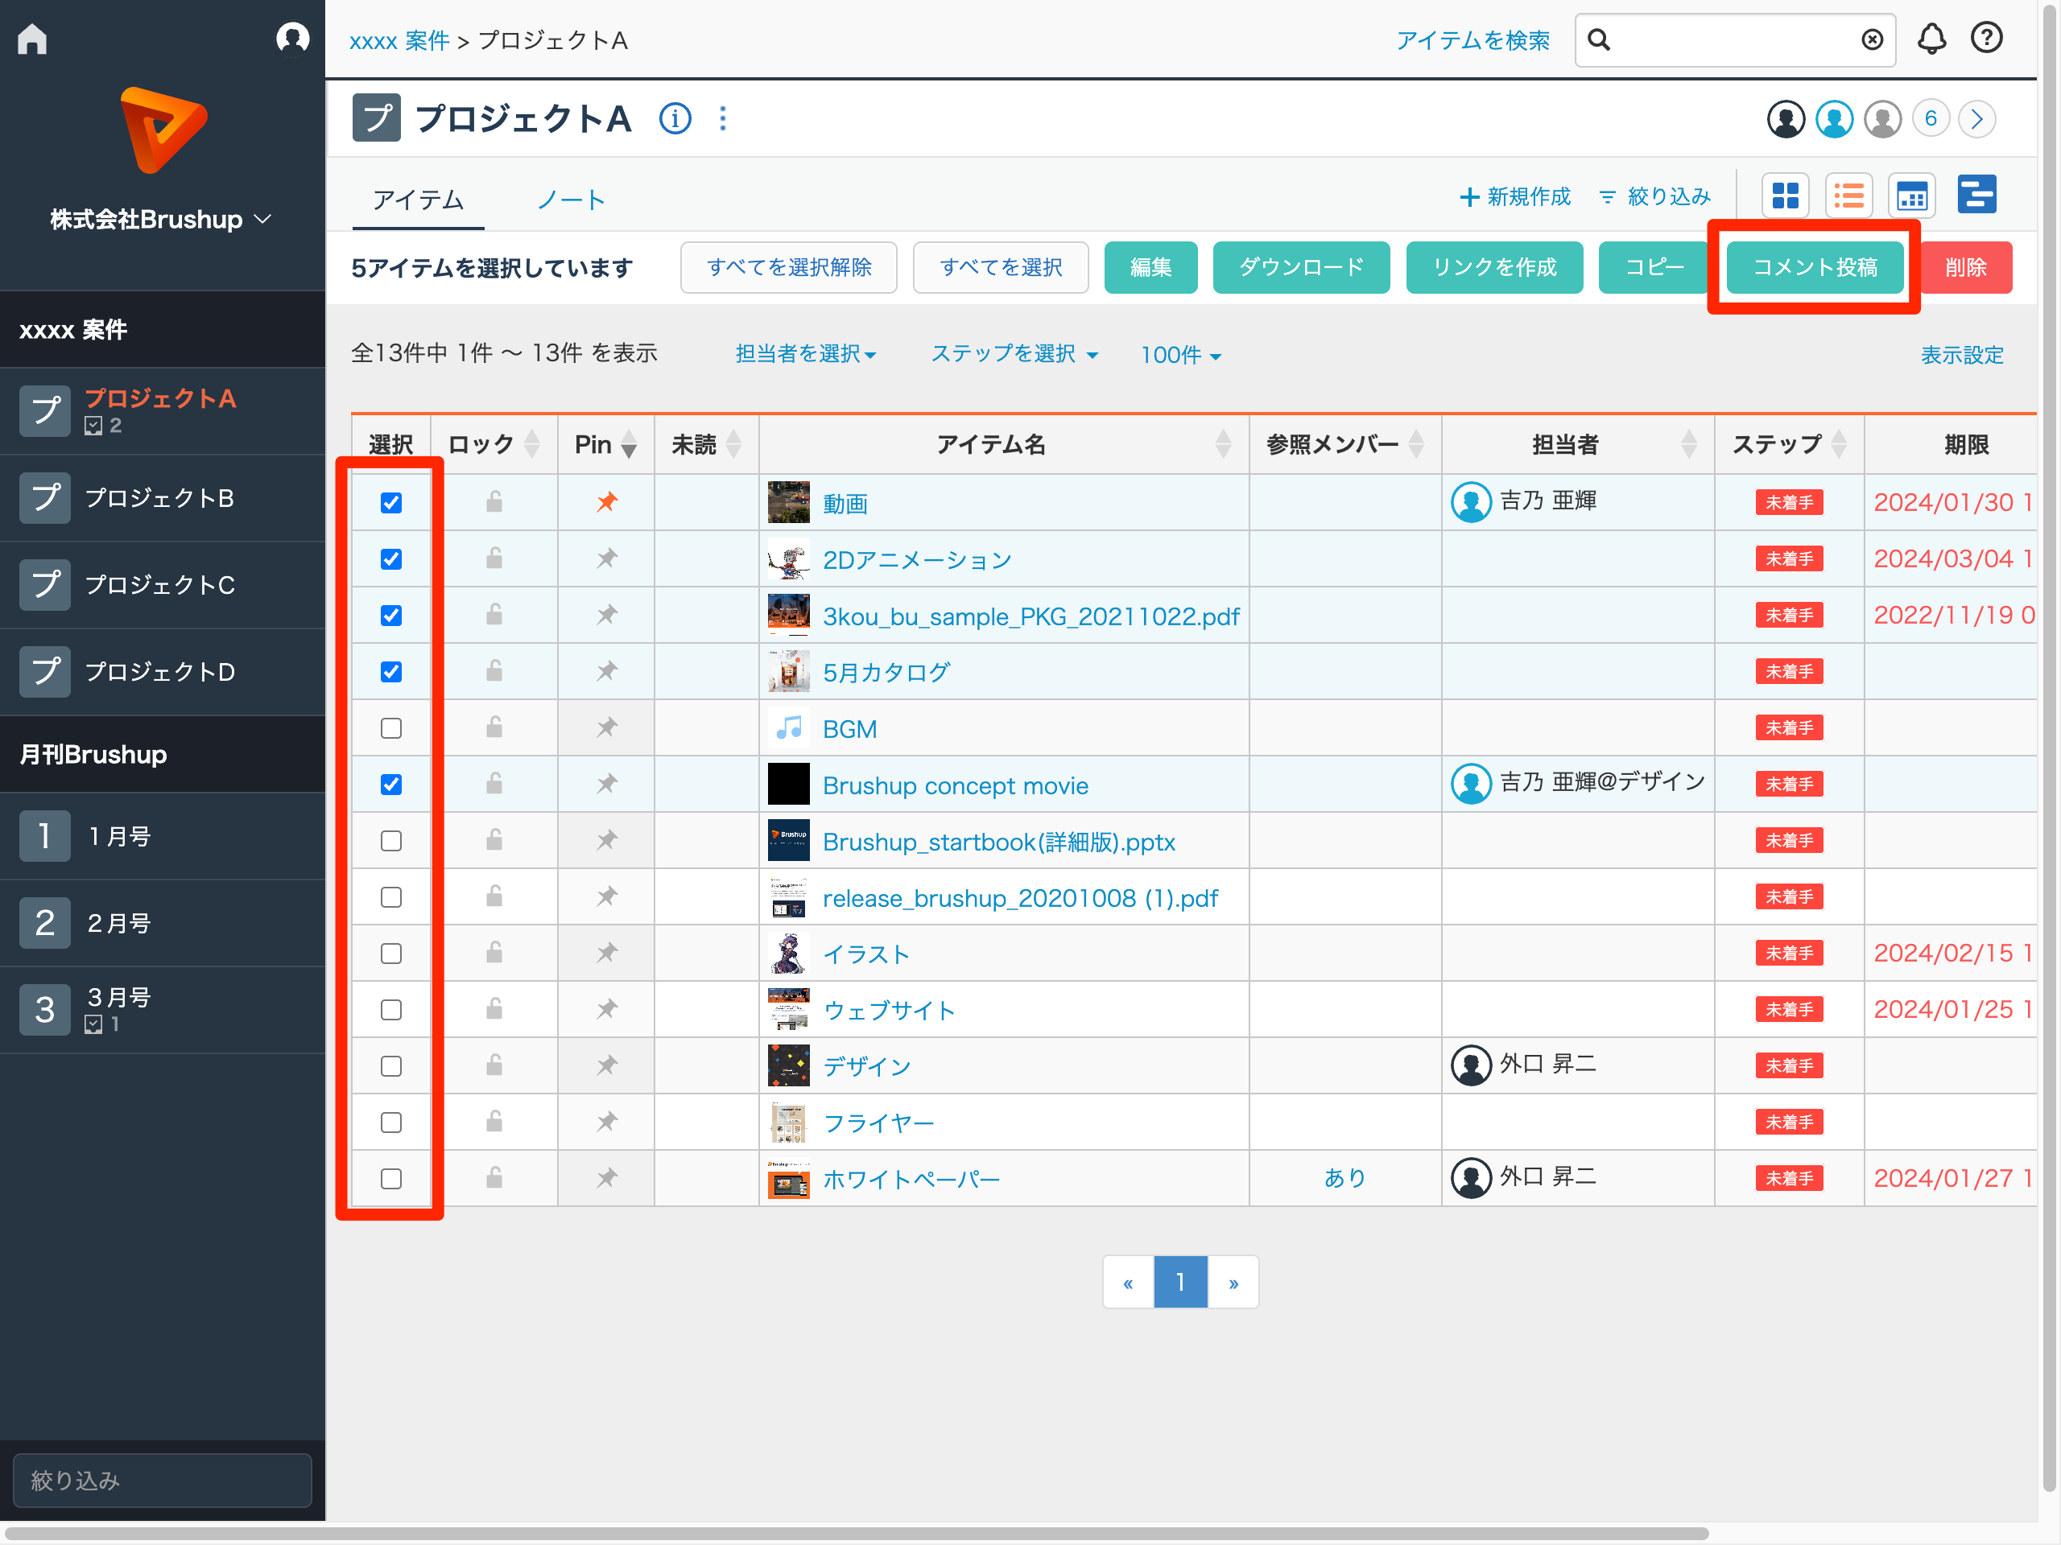
Task: Check the イラスト item checkbox
Action: [x=391, y=954]
